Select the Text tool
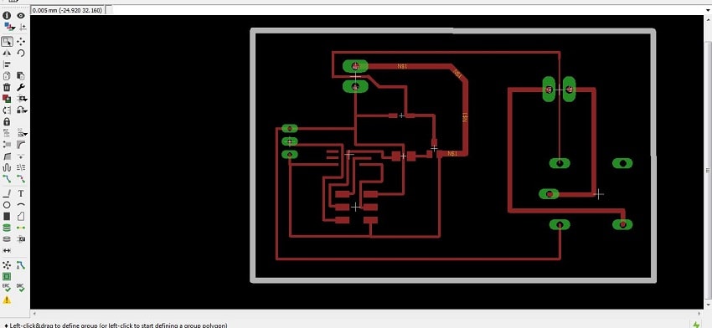Viewport: 712px width, 328px height. click(x=21, y=194)
